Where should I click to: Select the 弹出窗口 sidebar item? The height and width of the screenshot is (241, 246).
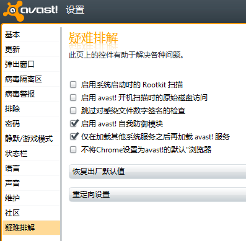[31, 64]
